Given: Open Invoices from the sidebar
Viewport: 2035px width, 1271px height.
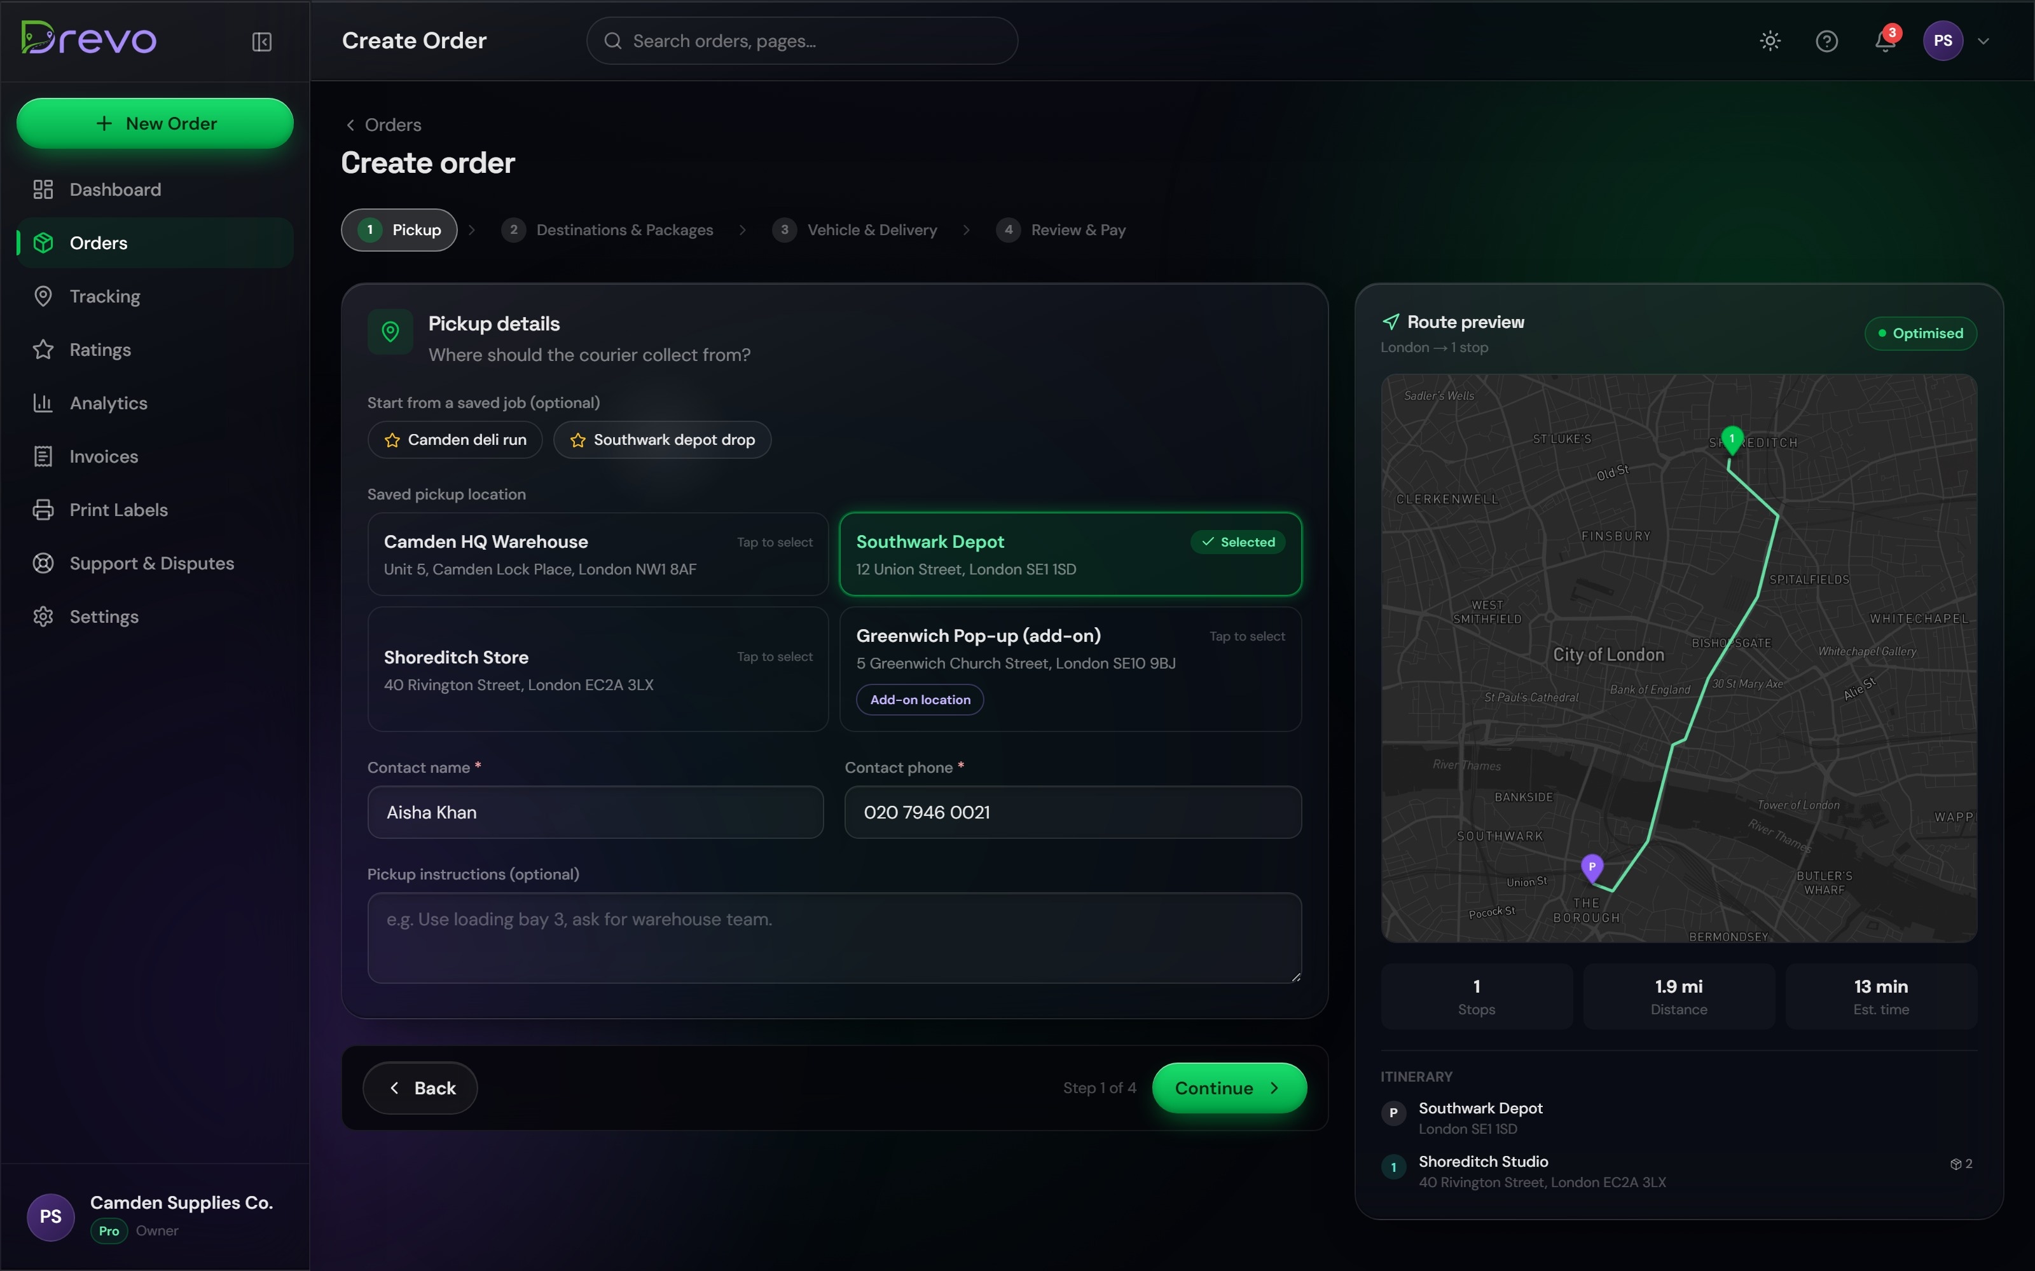Looking at the screenshot, I should coord(155,456).
